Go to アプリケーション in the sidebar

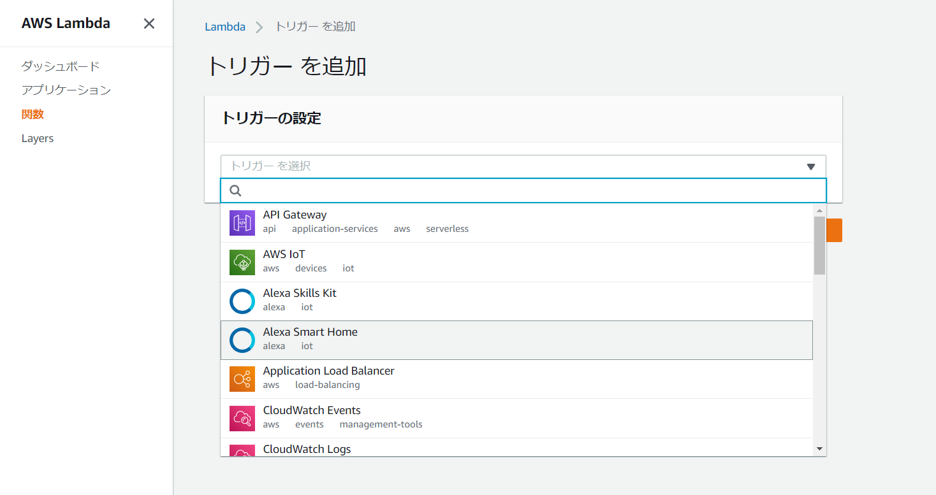coord(66,90)
